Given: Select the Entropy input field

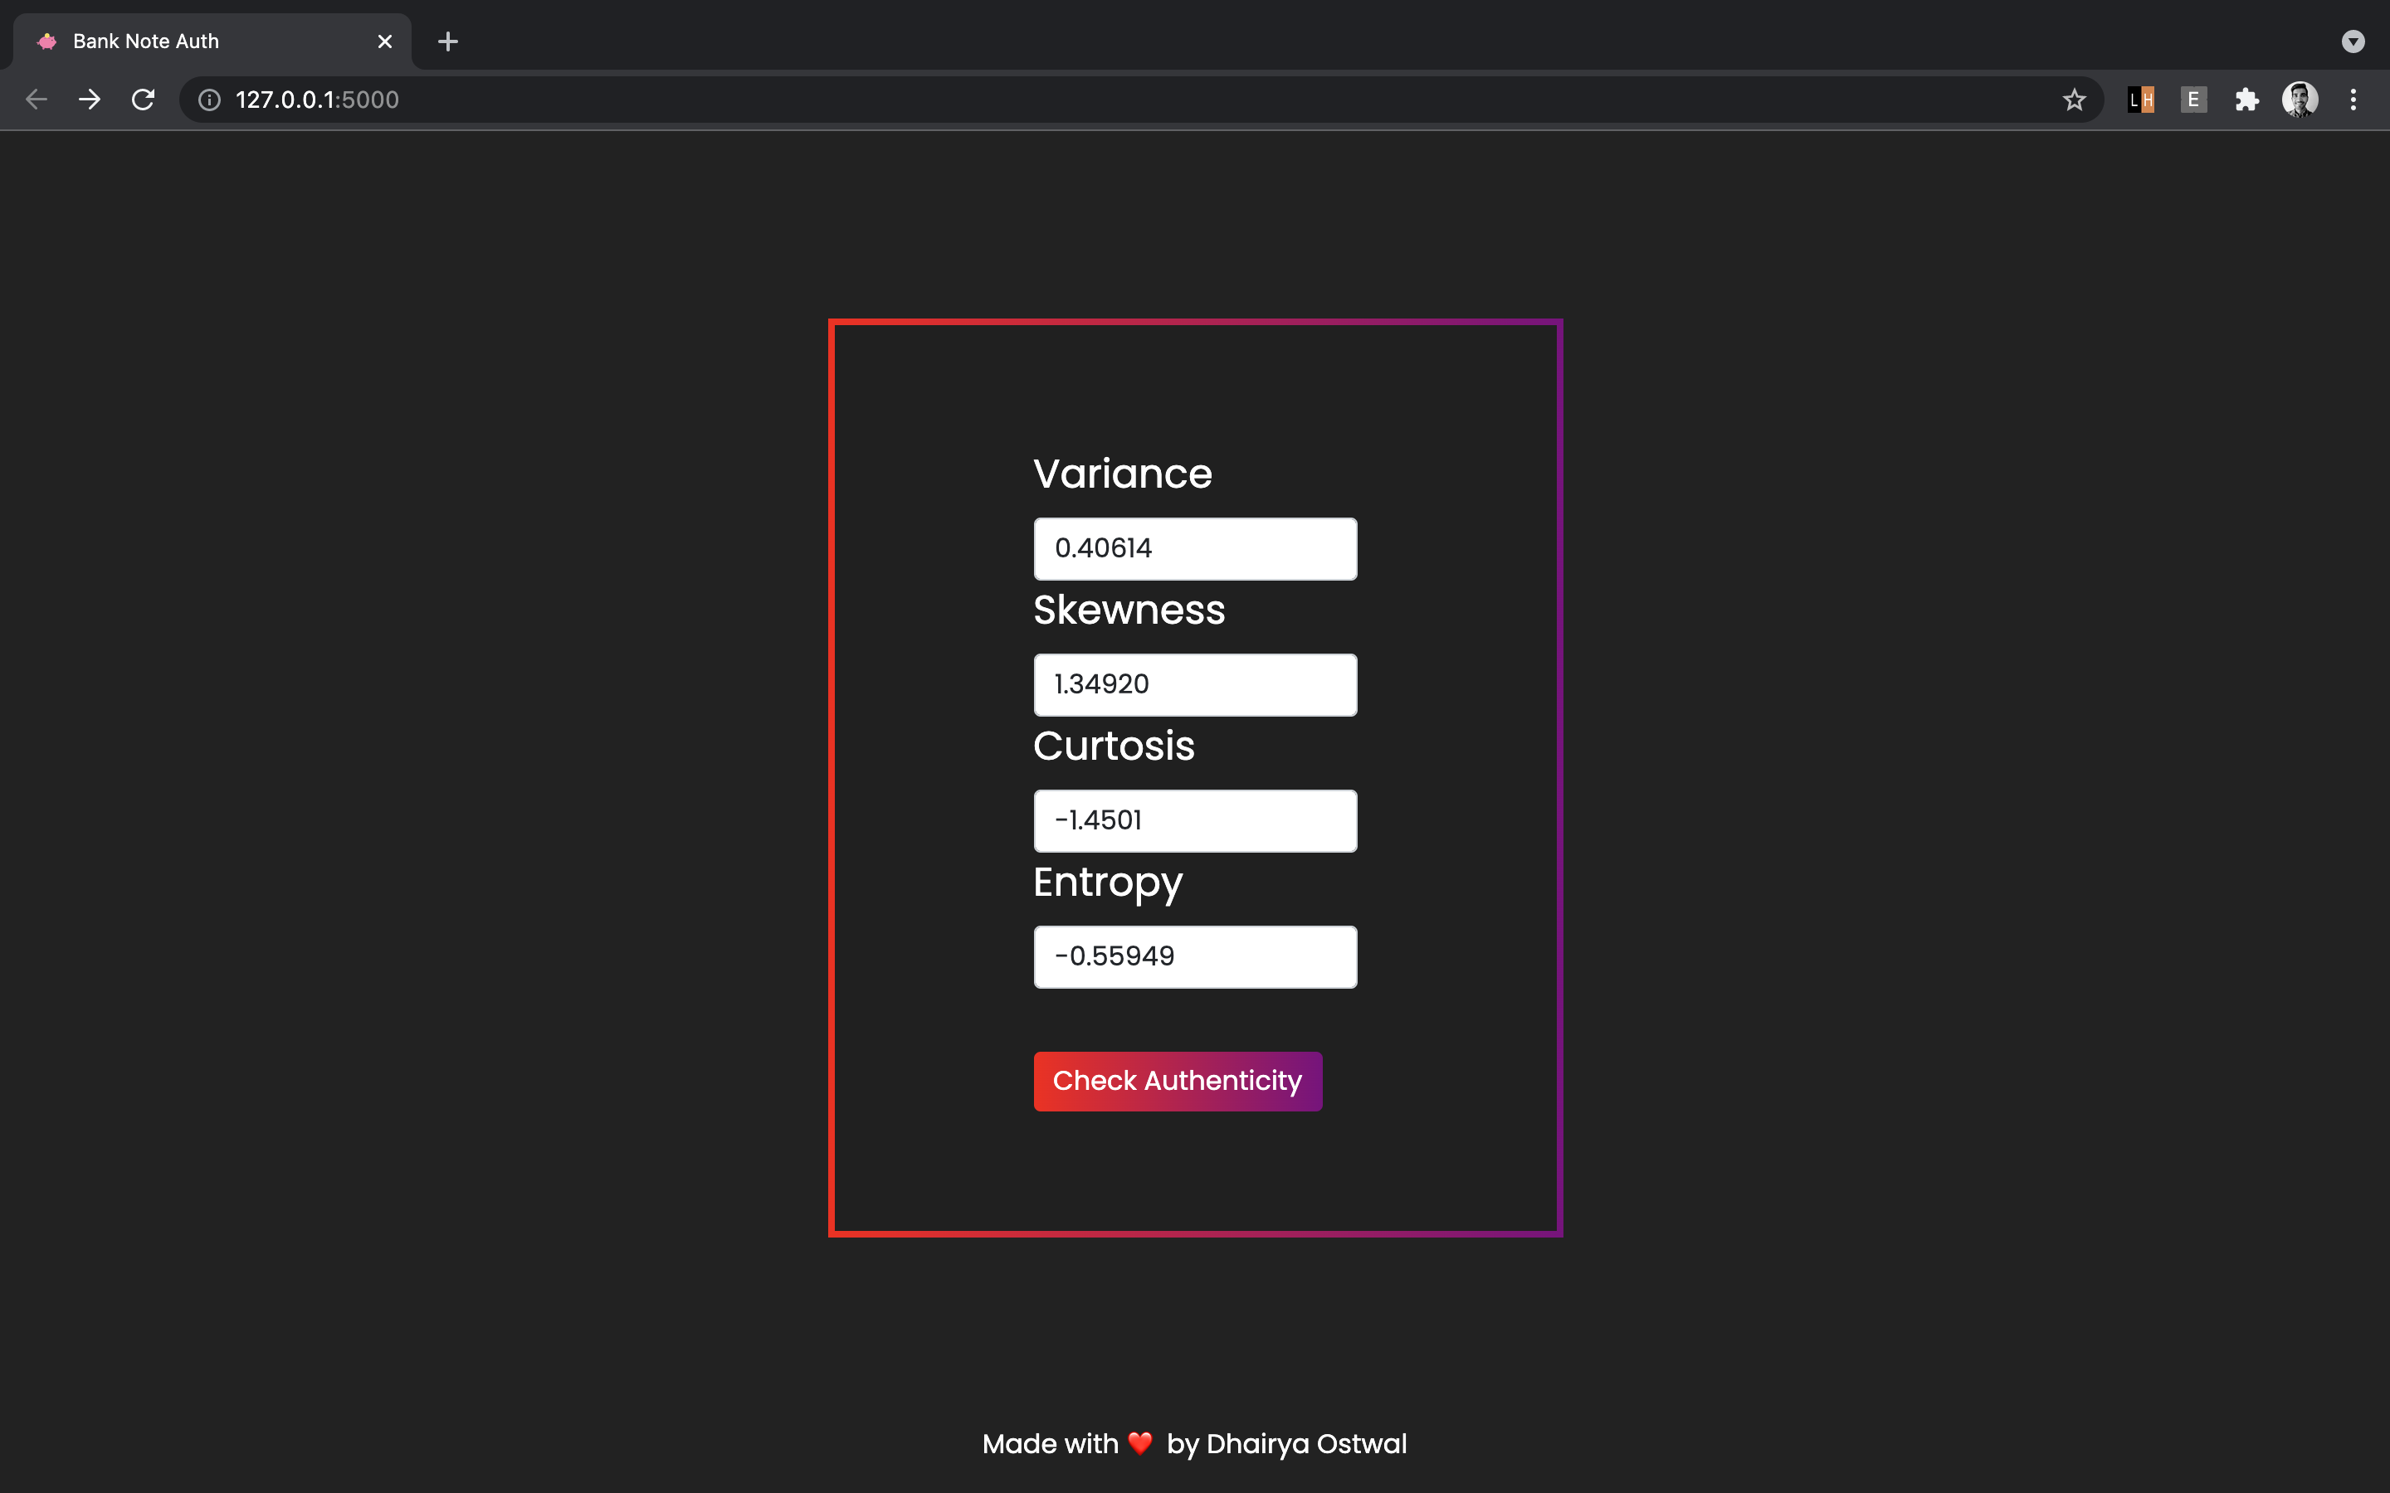Looking at the screenshot, I should (1195, 957).
